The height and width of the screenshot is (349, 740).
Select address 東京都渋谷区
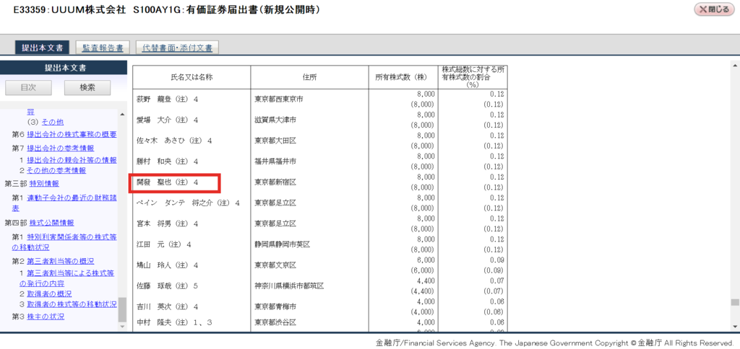(274, 322)
